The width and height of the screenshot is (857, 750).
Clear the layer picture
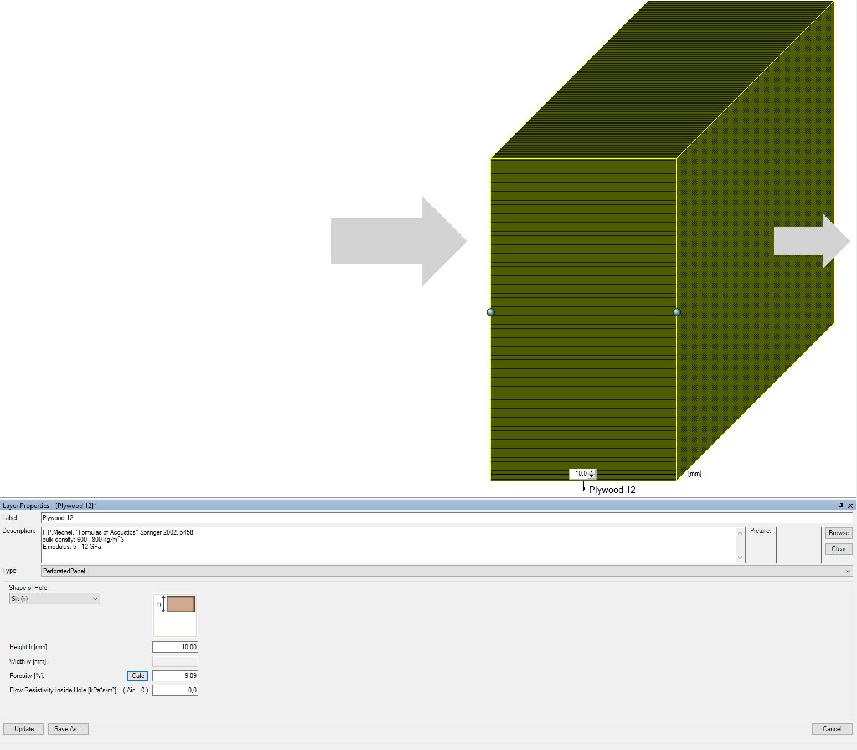pos(838,549)
